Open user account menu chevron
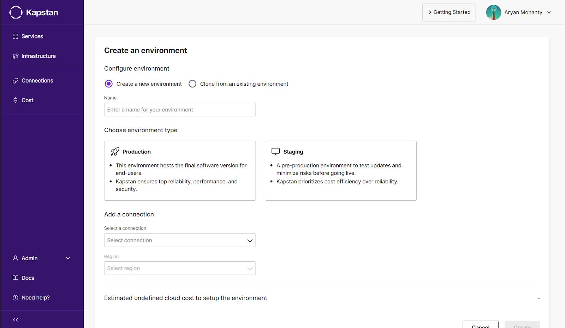 [x=549, y=12]
